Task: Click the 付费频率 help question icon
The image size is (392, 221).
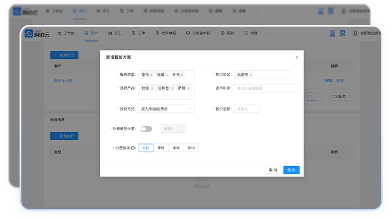Action: click(133, 148)
